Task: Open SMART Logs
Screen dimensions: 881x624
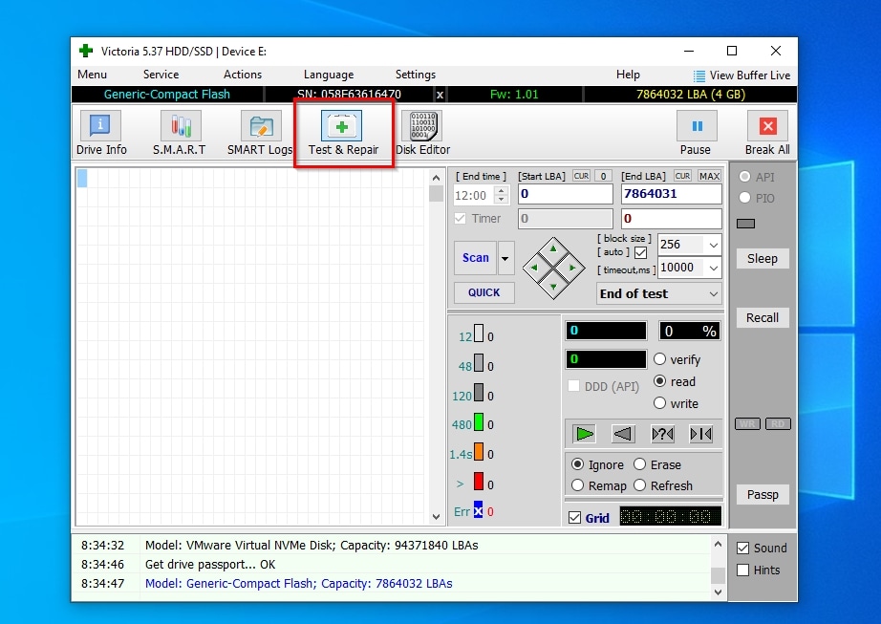Action: 260,133
